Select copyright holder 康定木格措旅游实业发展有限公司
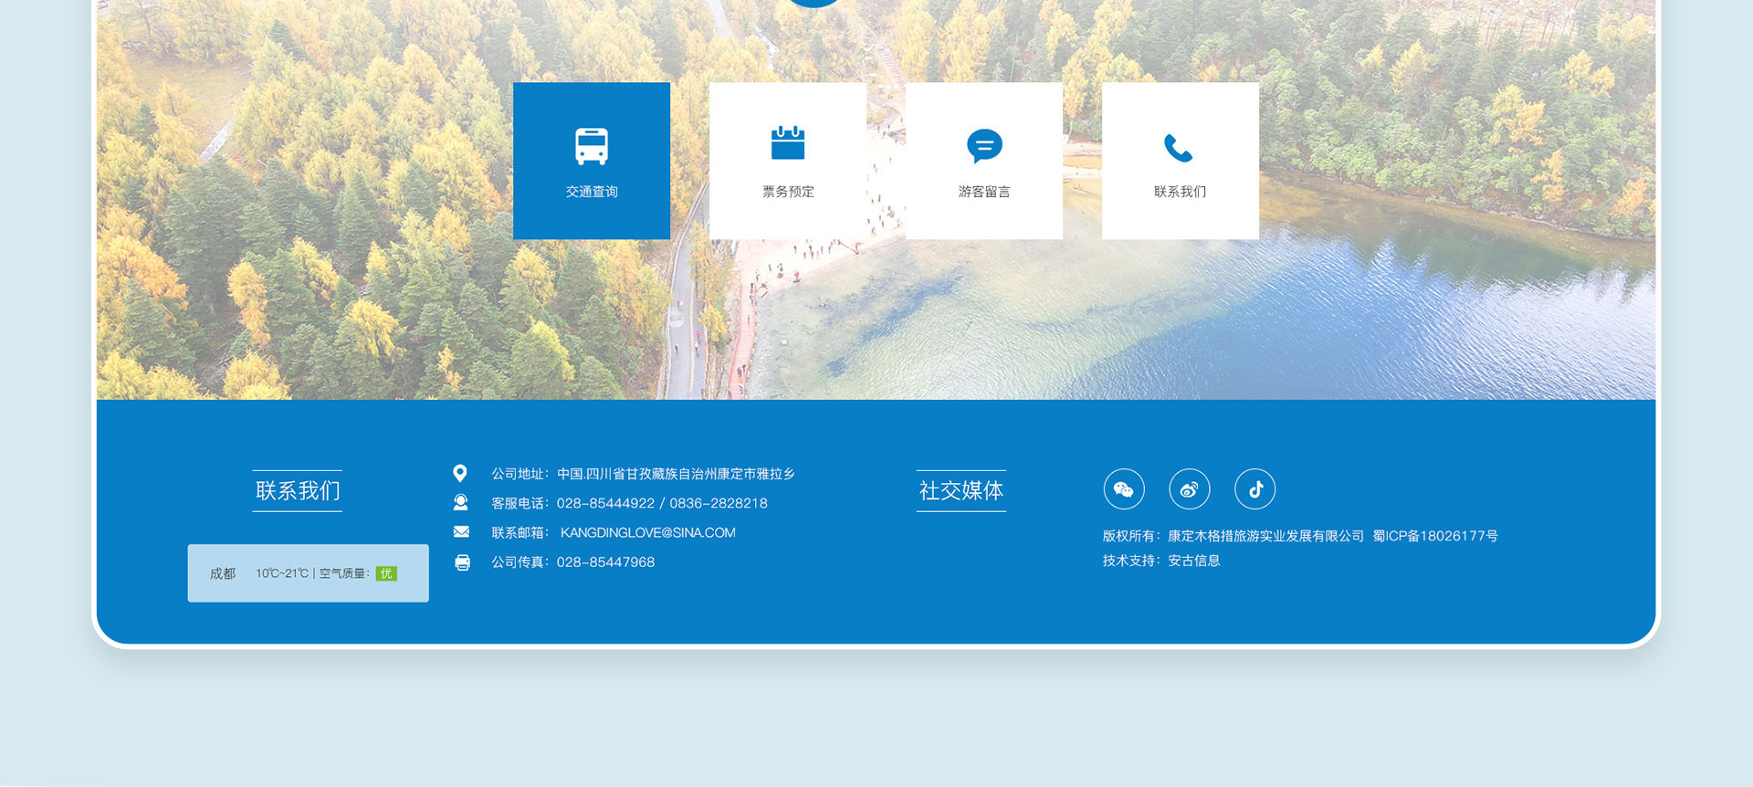 tap(1265, 536)
